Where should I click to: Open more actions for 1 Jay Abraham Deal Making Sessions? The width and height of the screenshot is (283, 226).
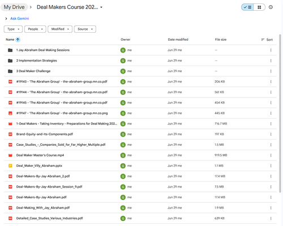pos(271,50)
